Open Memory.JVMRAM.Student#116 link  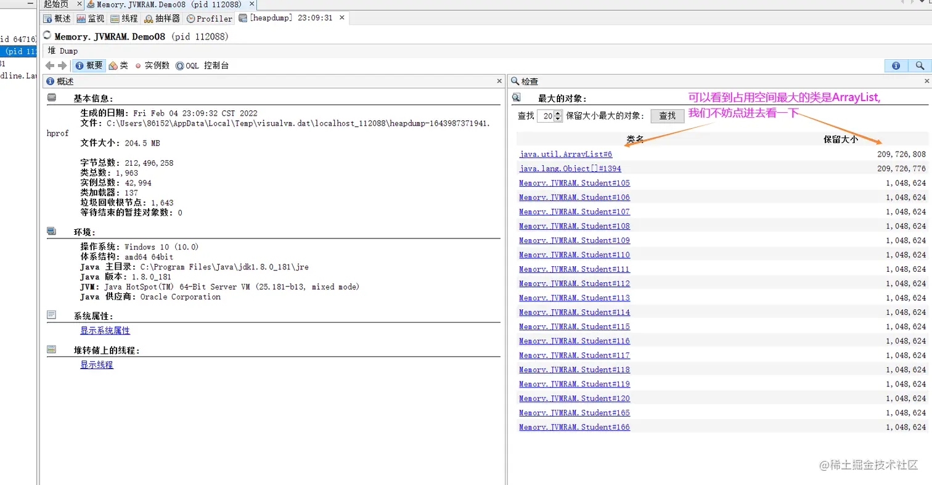(574, 341)
